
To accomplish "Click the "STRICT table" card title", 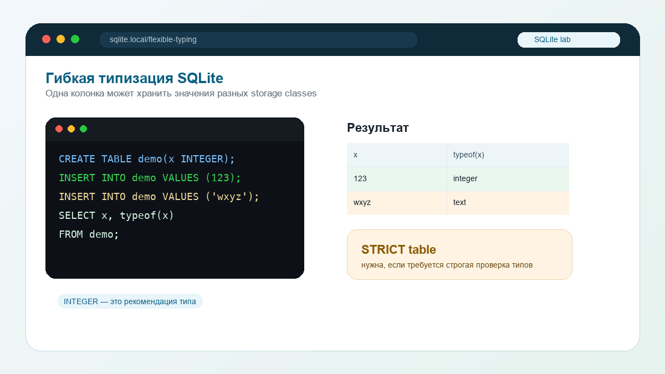I will pos(398,249).
